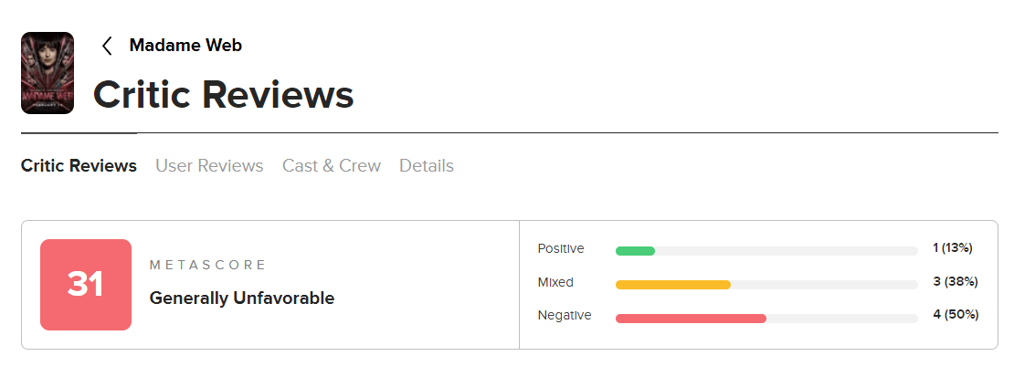Image resolution: width=1014 pixels, height=377 pixels.
Task: Click the green Positive reviews bar
Action: point(636,251)
